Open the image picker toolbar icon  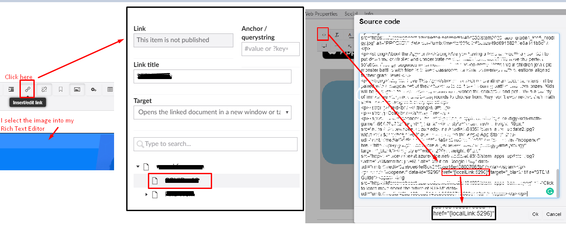(x=77, y=89)
